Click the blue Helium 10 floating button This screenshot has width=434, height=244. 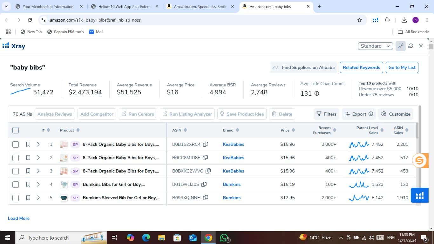click(x=419, y=195)
